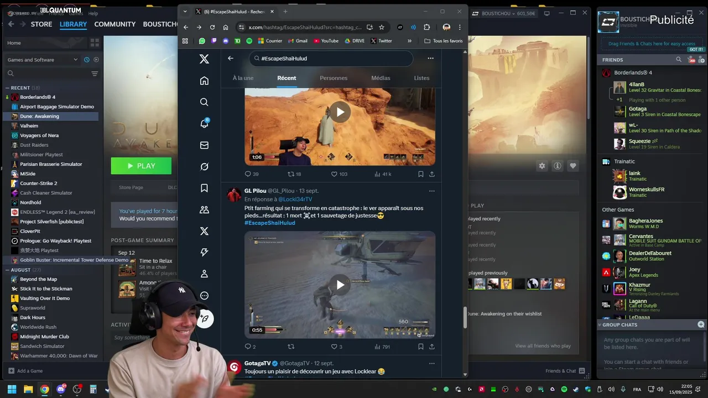Click the X search field #EscapeShaiHulud

(331, 59)
